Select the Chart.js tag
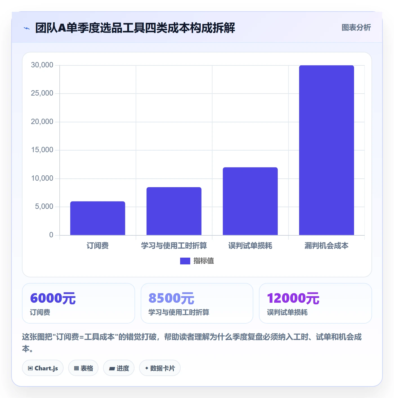Screen dimensions: 394x398 (43, 368)
